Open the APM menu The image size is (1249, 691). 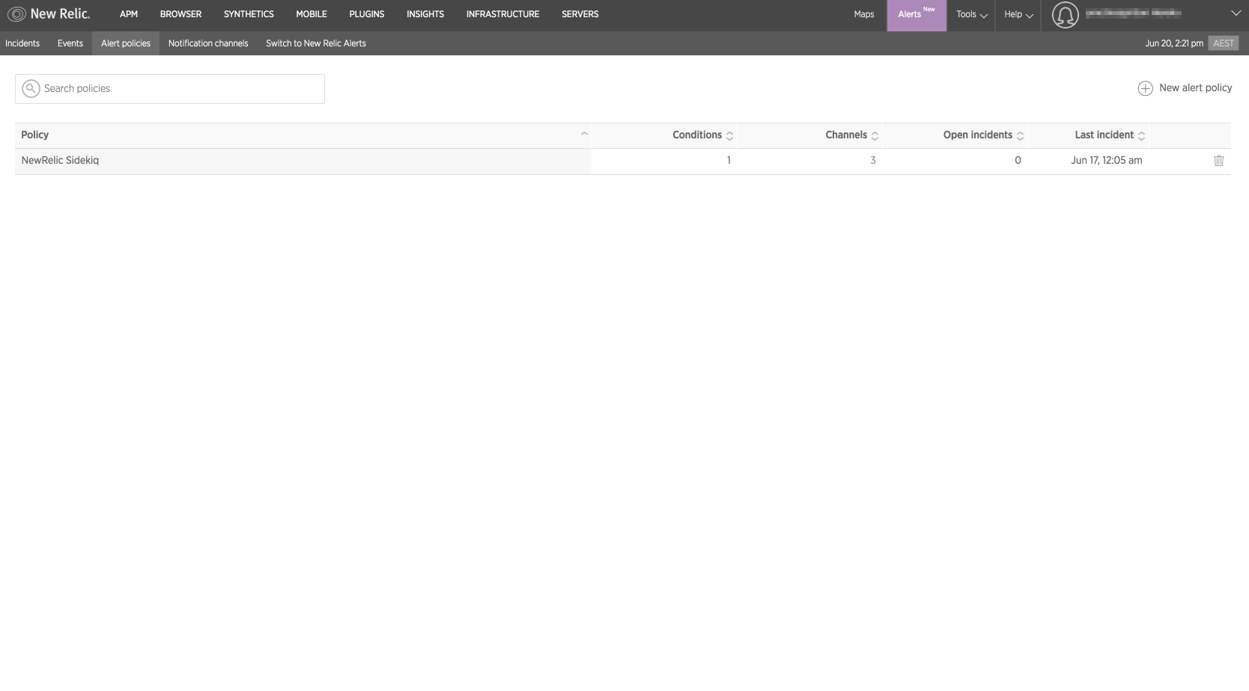click(x=129, y=14)
